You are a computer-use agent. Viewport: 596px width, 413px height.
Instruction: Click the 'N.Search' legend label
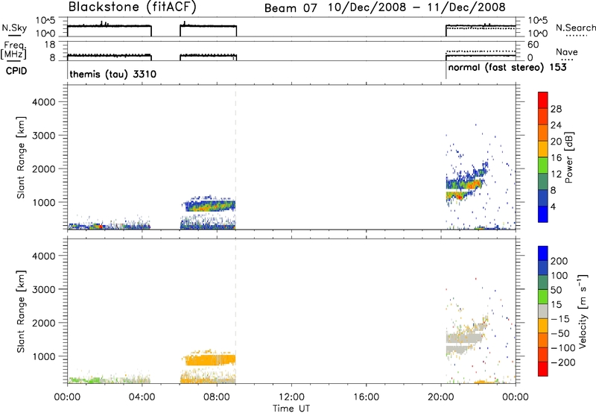575,28
